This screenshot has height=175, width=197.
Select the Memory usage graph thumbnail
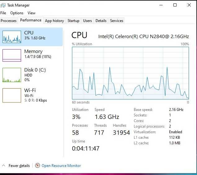click(12, 55)
